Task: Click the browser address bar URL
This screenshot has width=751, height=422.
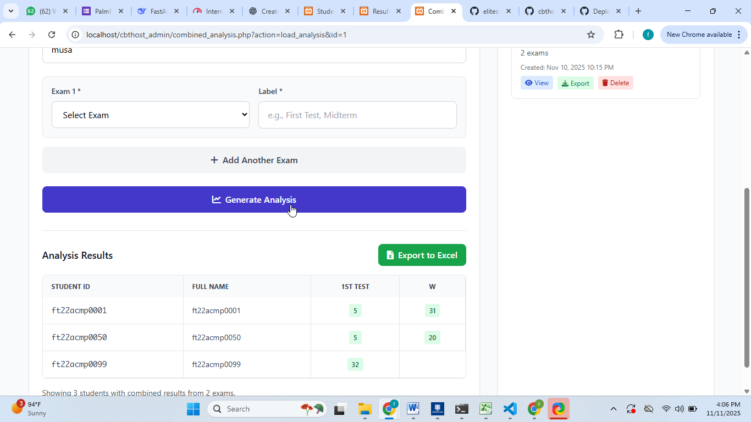Action: coord(216,35)
